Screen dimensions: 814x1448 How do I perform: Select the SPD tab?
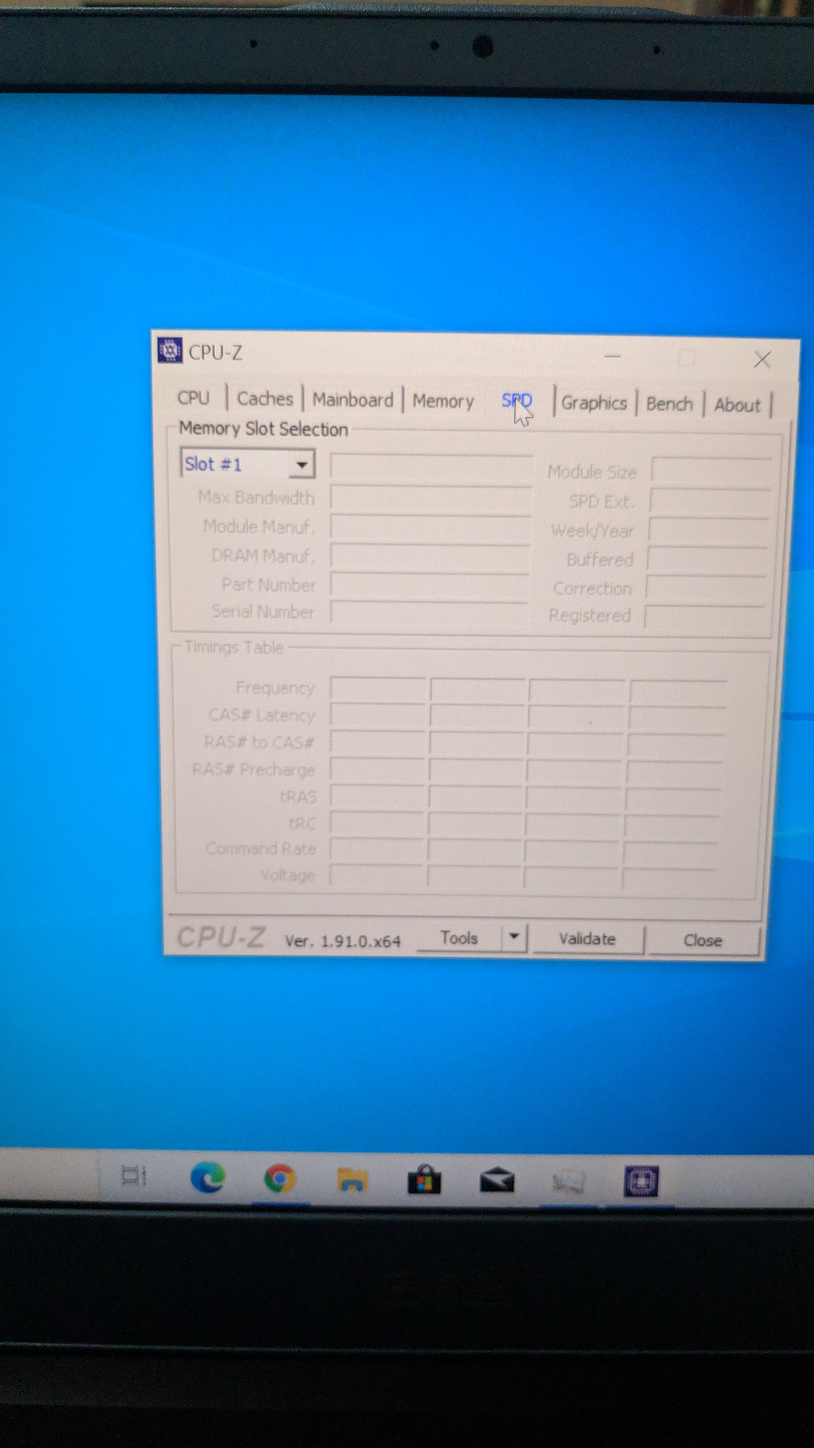[516, 401]
